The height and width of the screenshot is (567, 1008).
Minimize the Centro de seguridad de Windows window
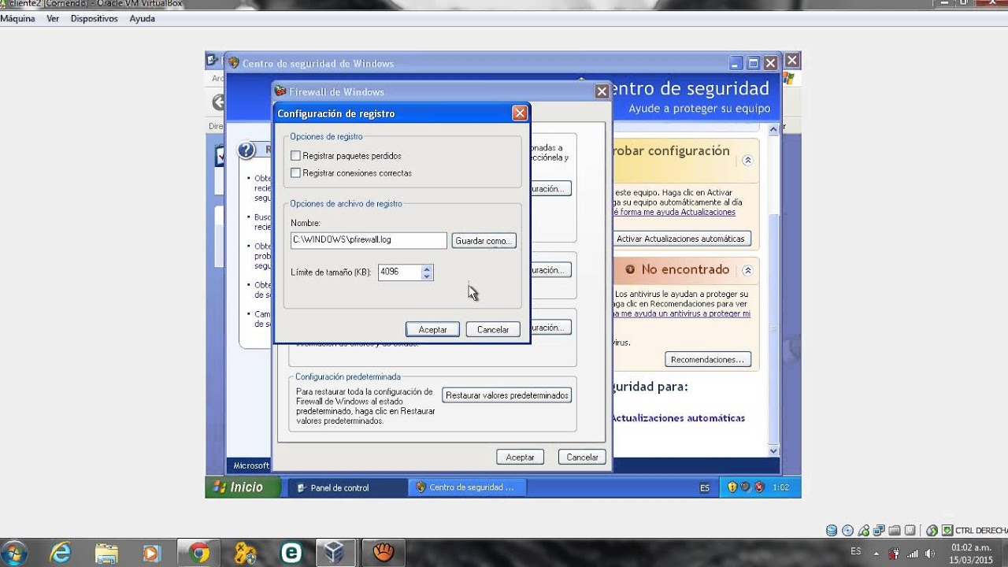click(736, 63)
